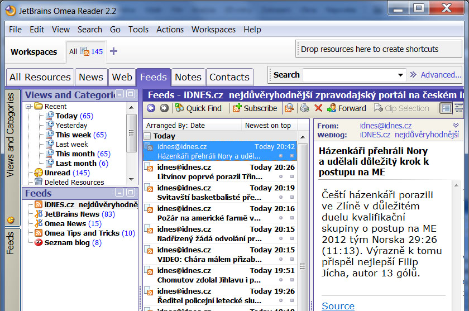Screen dimensions: 469x311
Task: Toggle round marker on Nadřízený žádá odvolání row
Action: coord(281,238)
